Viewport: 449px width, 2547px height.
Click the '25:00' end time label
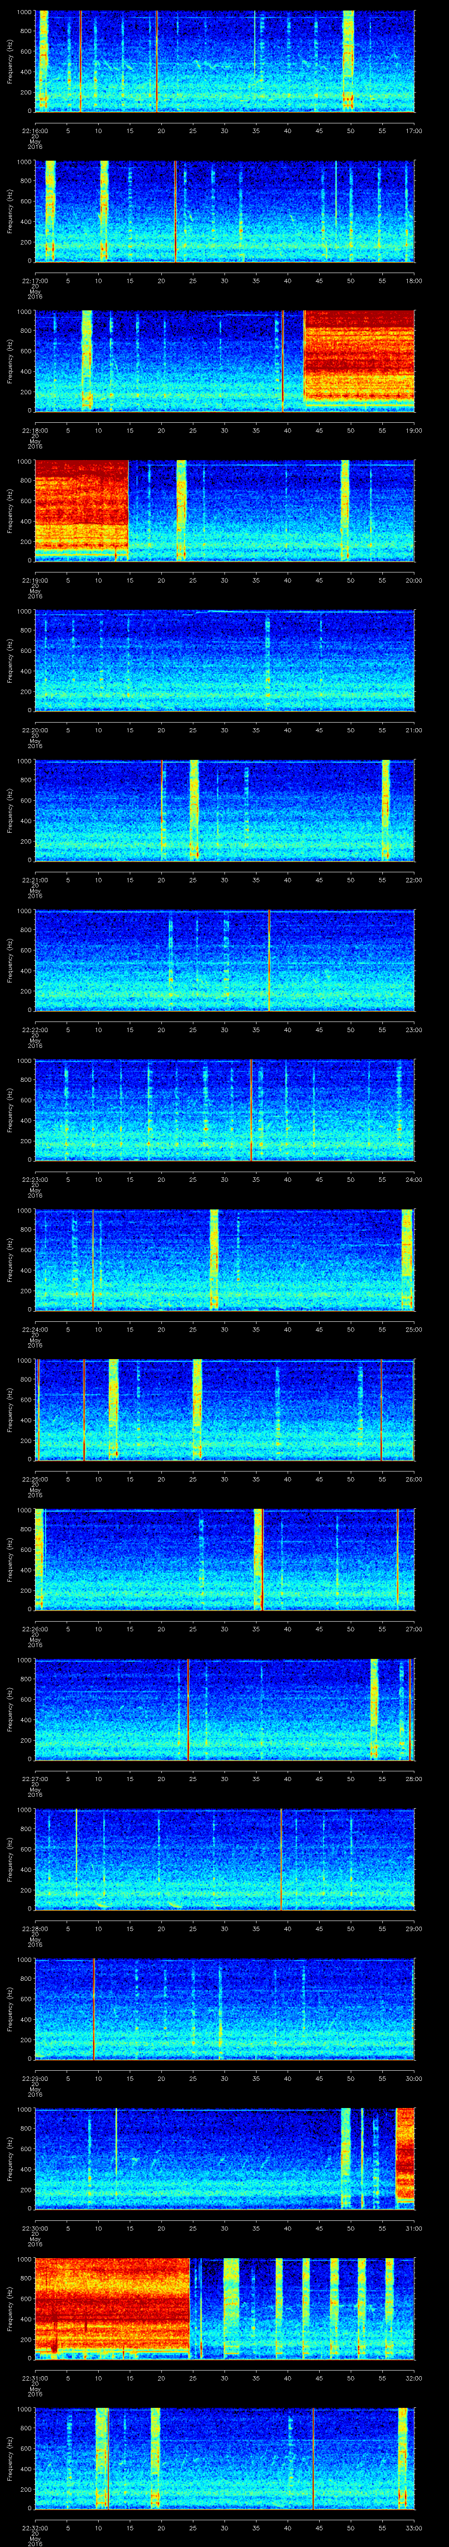pos(413,1329)
